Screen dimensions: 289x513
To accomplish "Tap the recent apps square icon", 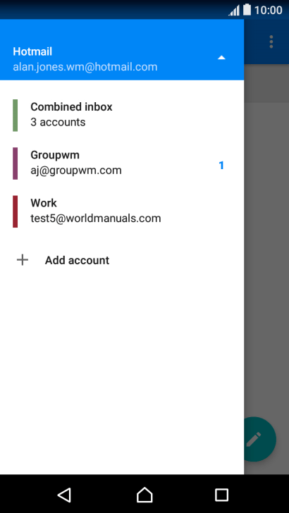I will (x=221, y=495).
